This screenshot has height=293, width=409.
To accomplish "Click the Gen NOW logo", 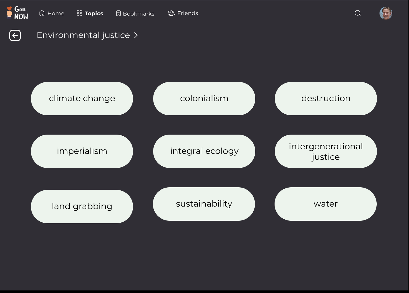I will (18, 13).
